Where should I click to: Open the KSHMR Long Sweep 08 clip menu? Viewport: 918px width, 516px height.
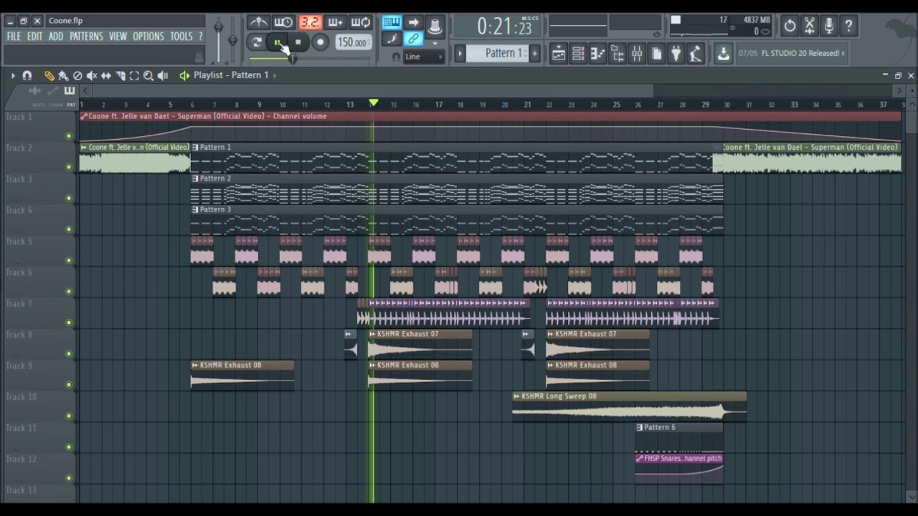coord(516,396)
